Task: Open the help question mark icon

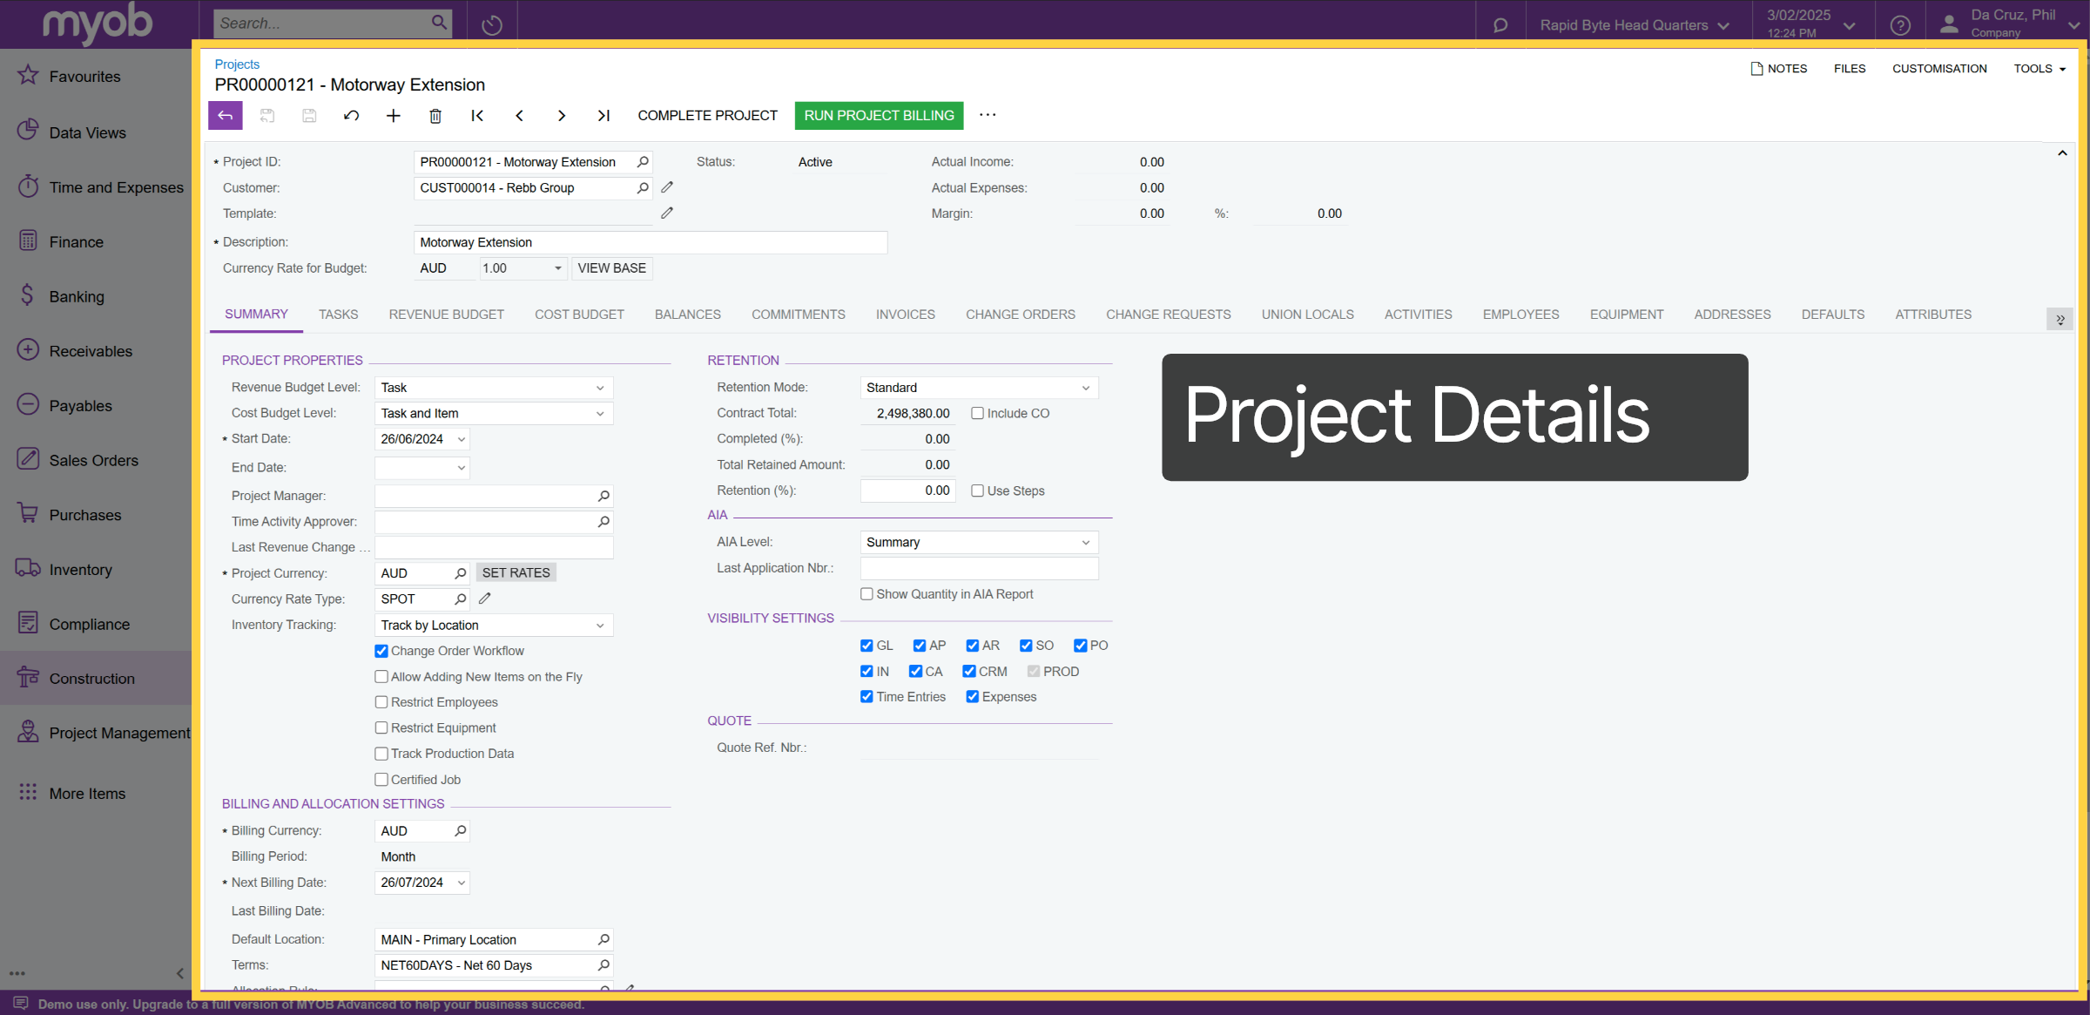Action: 1900,25
